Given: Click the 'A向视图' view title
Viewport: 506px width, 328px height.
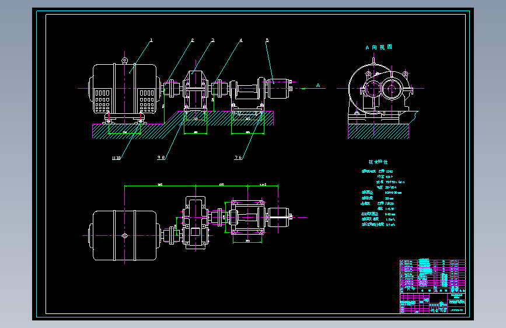Looking at the screenshot, I should 379,47.
